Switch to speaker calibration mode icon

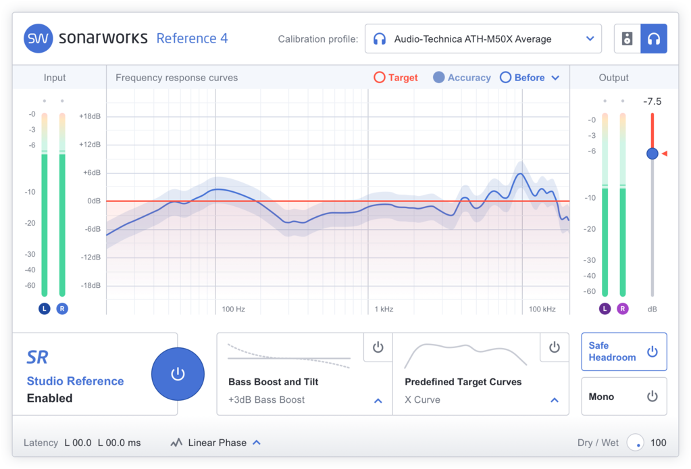tap(627, 39)
